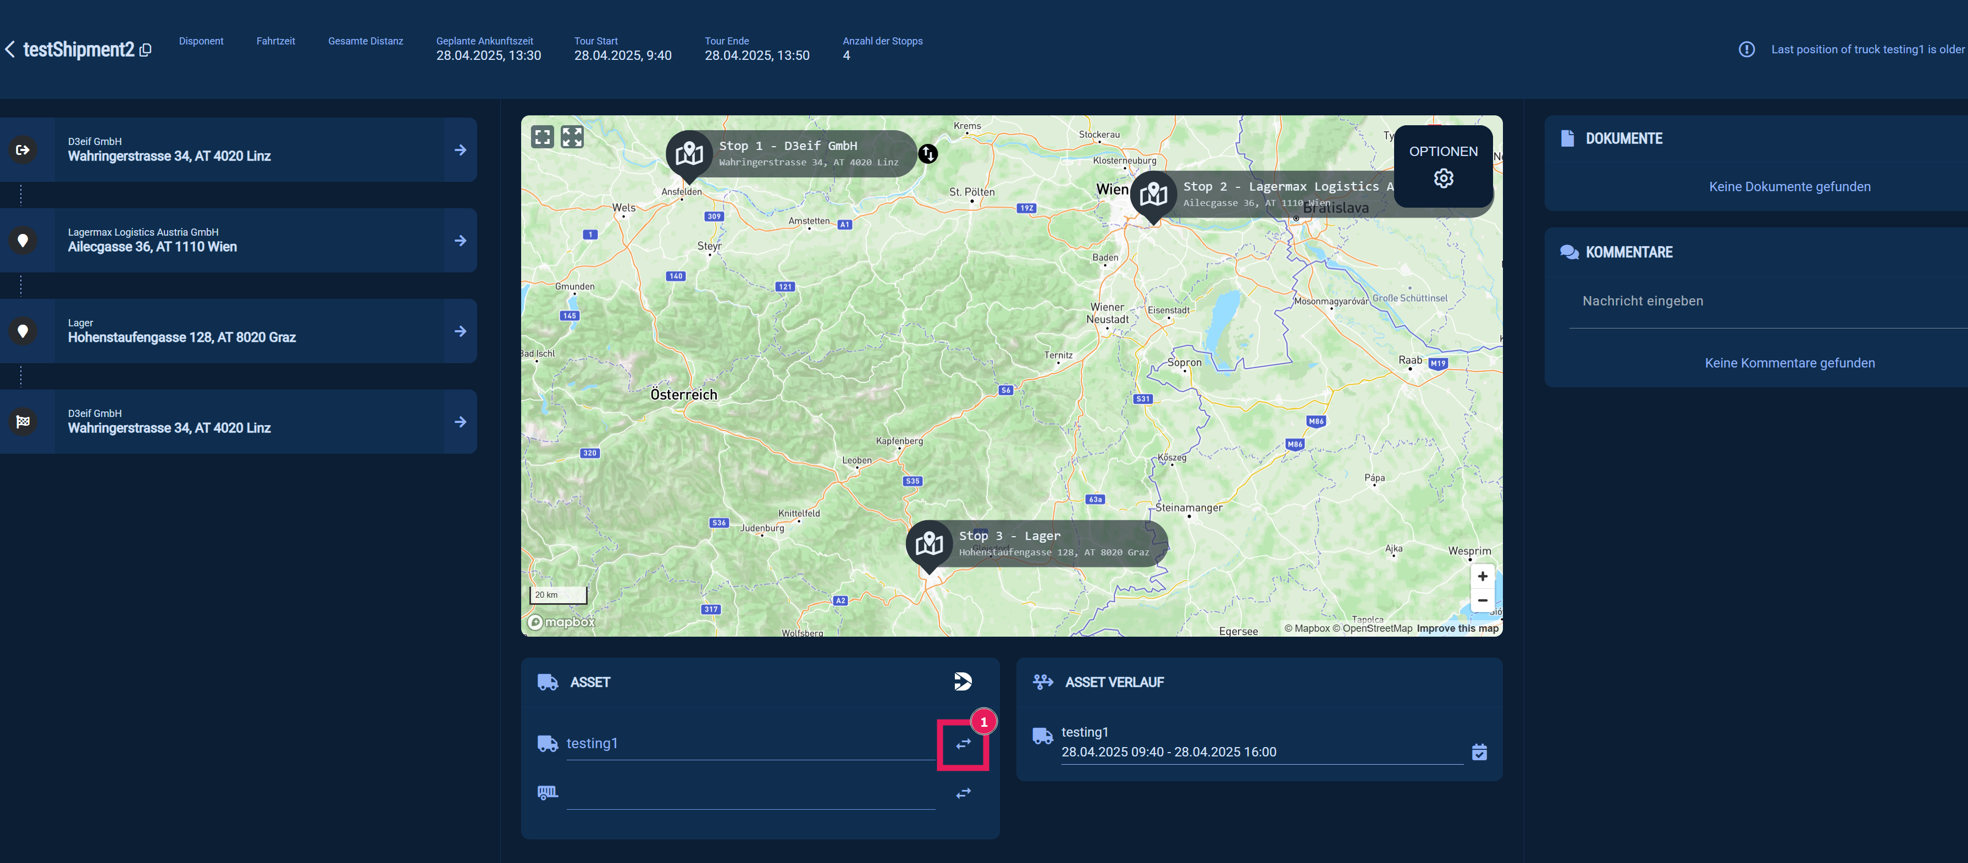Click the back arrow beside testShipment2

click(x=10, y=49)
